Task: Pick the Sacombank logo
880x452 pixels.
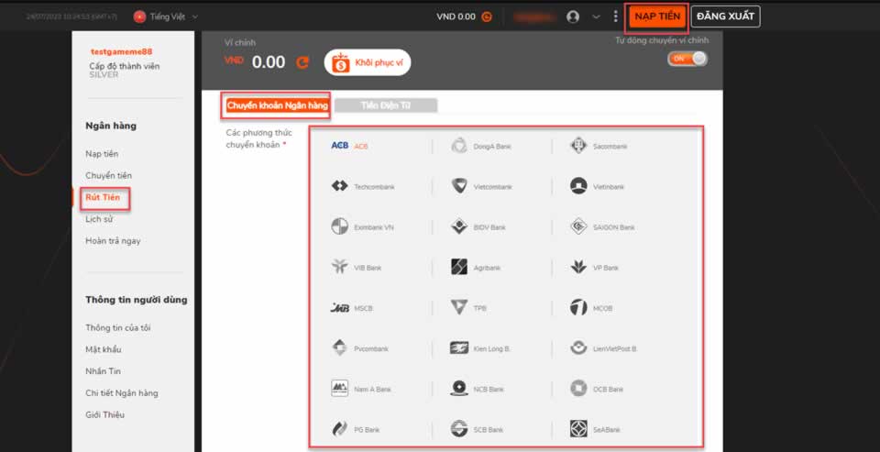Action: point(578,146)
